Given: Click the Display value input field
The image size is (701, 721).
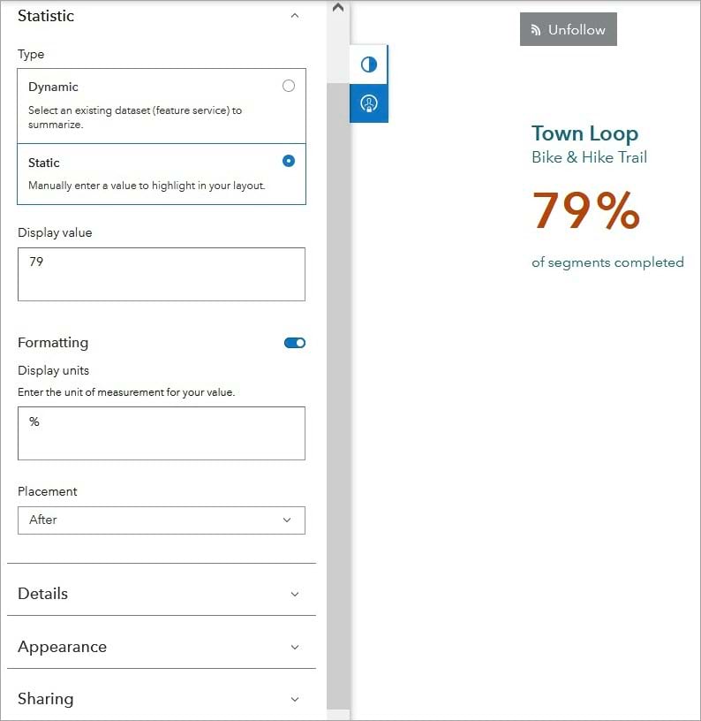Looking at the screenshot, I should 162,274.
